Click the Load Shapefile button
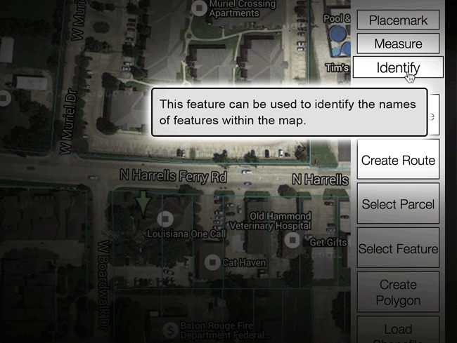The width and height of the screenshot is (457, 343). click(398, 330)
